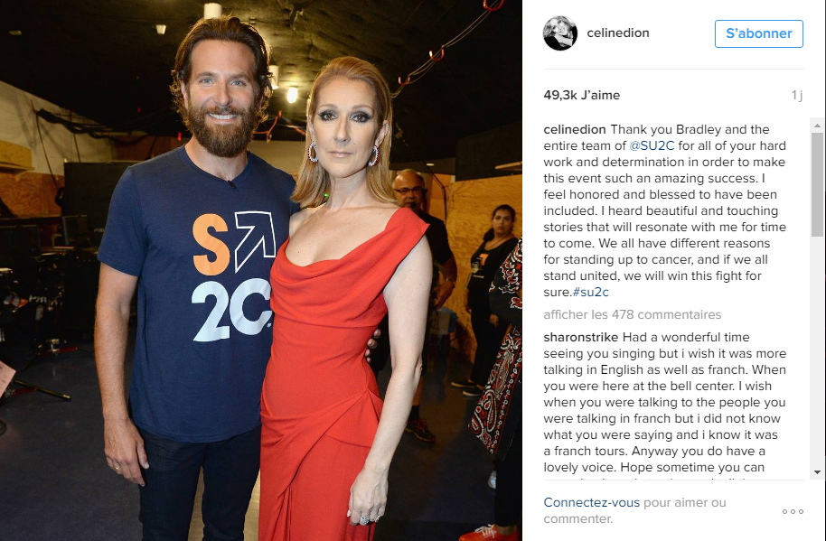Click the comment prompt text area
The width and height of the screenshot is (826, 541).
[634, 510]
